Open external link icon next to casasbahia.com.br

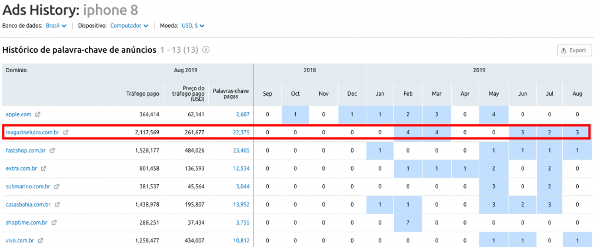[57, 204]
